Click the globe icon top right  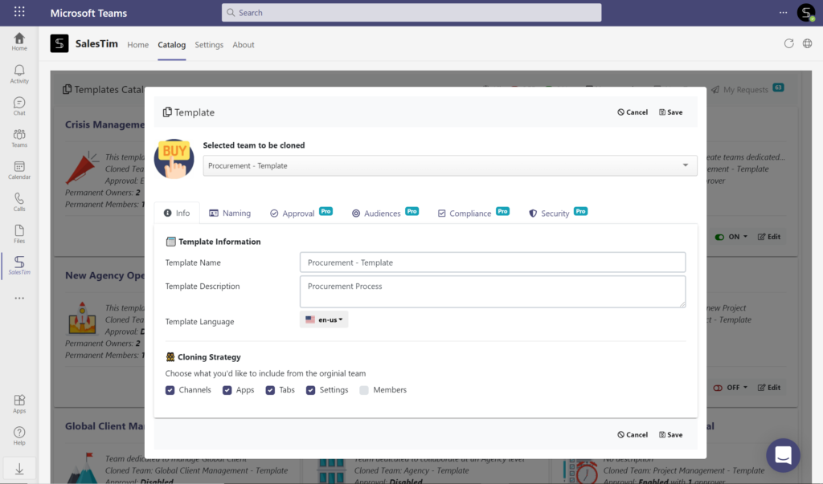tap(807, 43)
